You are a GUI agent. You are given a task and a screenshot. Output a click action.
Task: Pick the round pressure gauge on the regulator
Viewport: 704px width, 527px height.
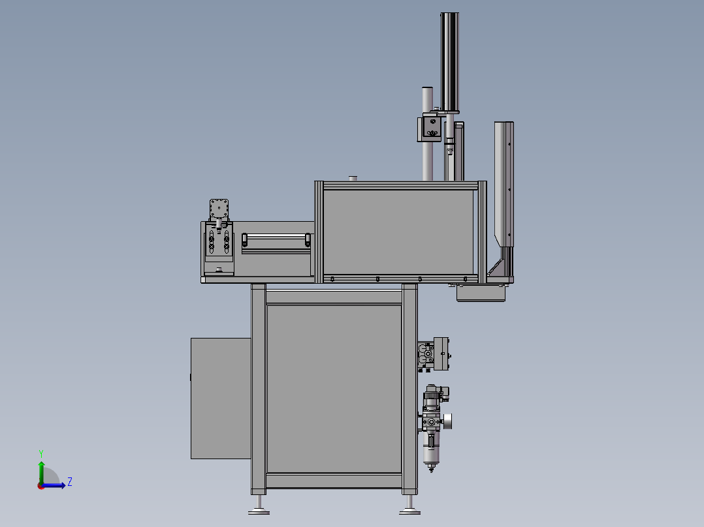448,421
